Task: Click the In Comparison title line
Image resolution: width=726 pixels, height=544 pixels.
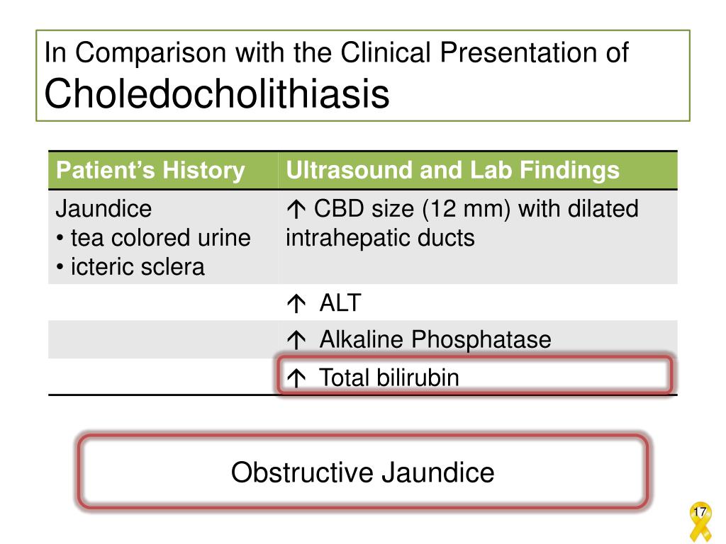Action: click(x=337, y=52)
